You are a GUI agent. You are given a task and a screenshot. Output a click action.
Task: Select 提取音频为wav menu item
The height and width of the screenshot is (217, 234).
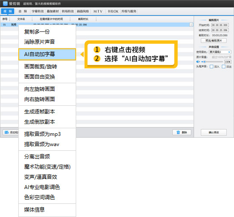(x=47, y=144)
